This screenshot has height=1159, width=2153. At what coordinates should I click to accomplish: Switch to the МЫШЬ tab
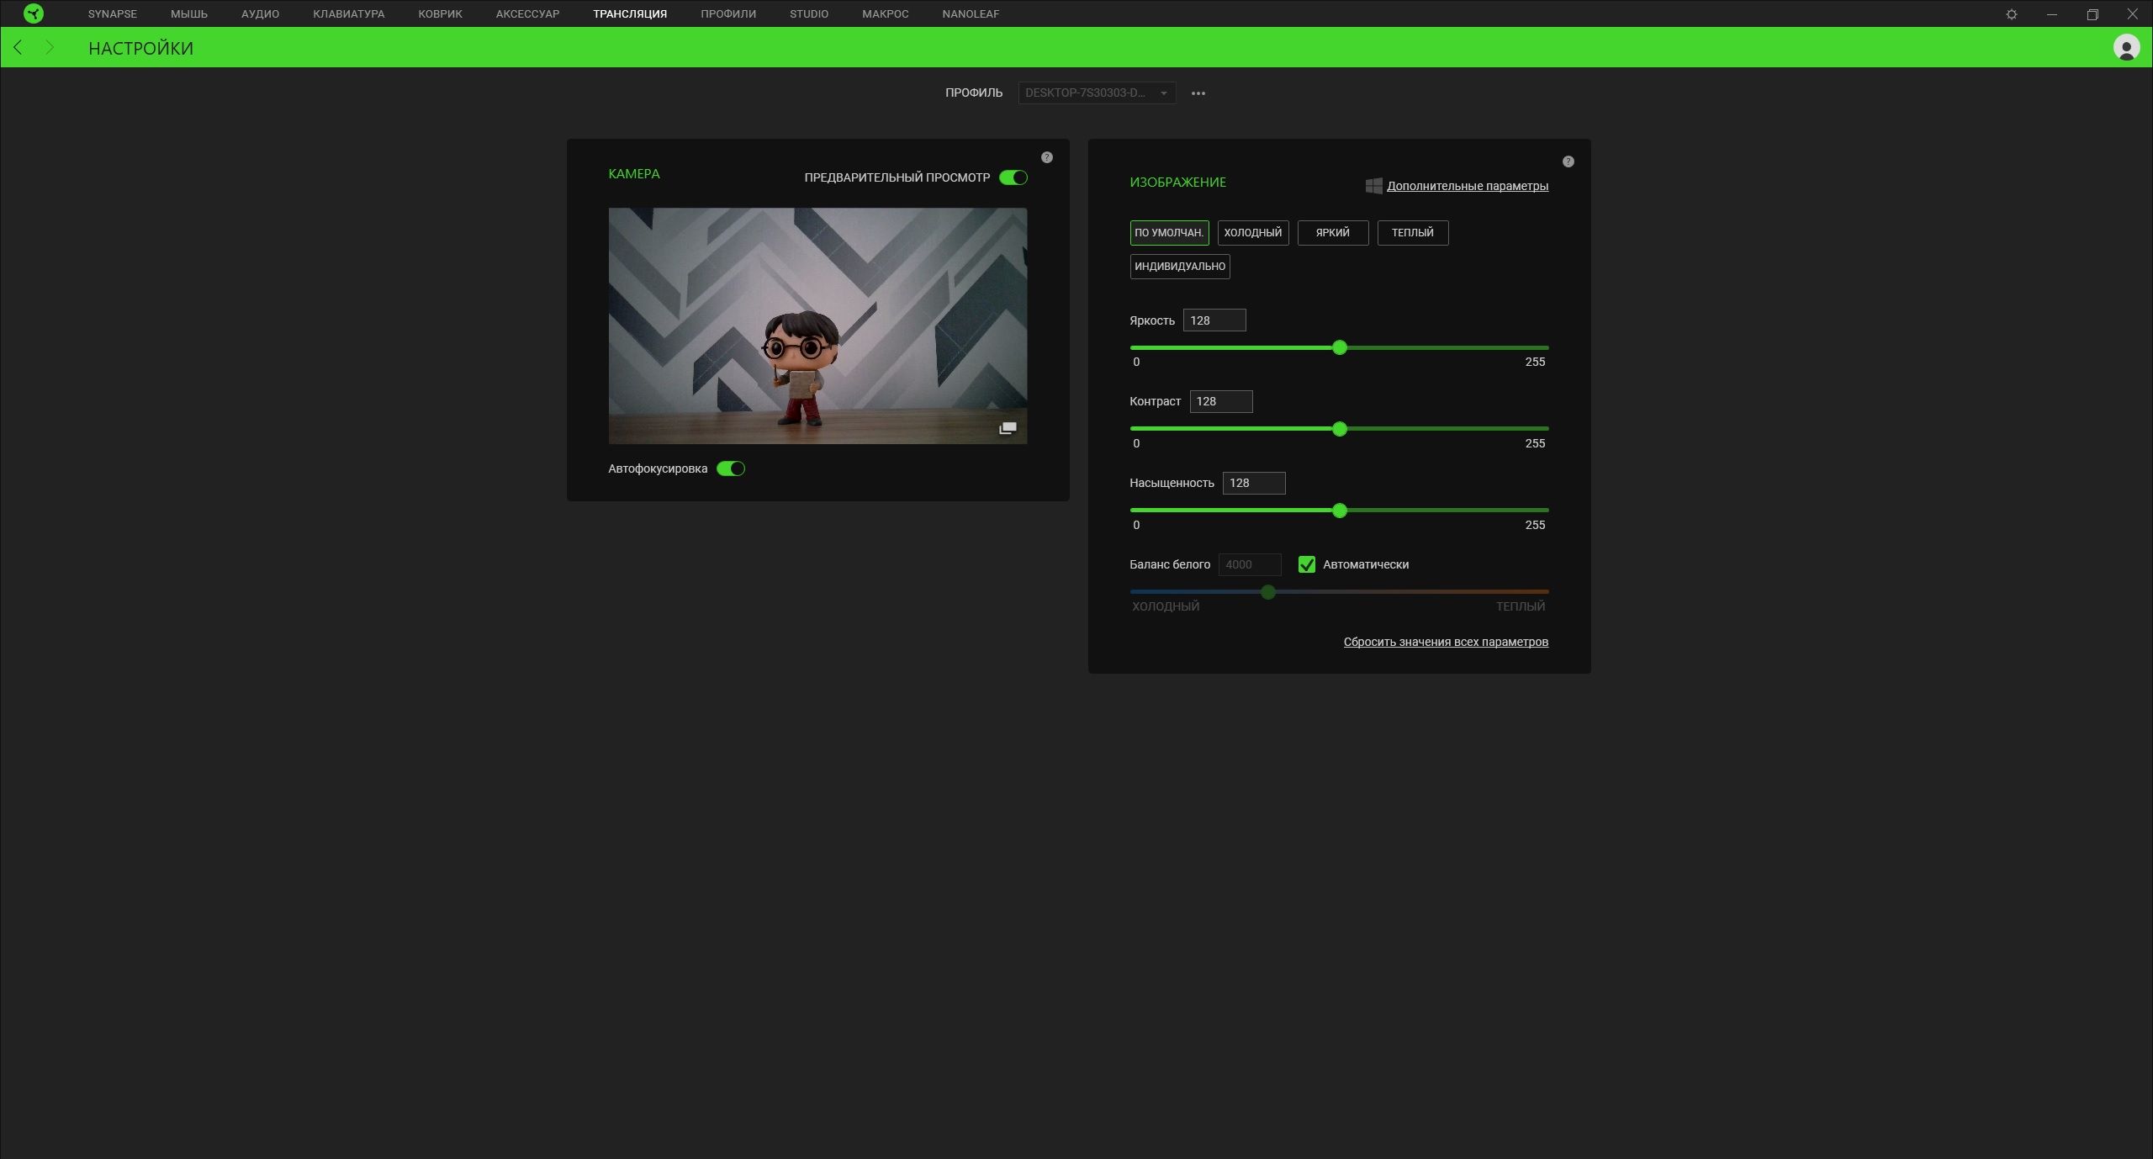tap(189, 14)
